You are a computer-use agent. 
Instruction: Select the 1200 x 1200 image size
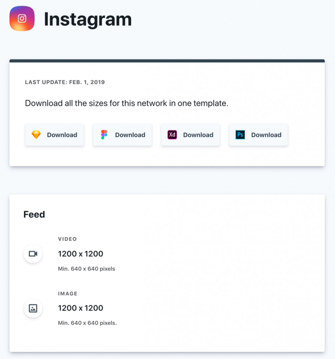(81, 308)
